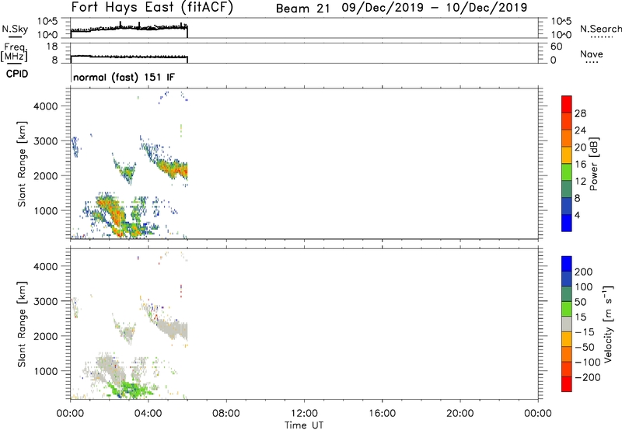Click yellow Velocity colorbar segment -15 to -50

(567, 339)
